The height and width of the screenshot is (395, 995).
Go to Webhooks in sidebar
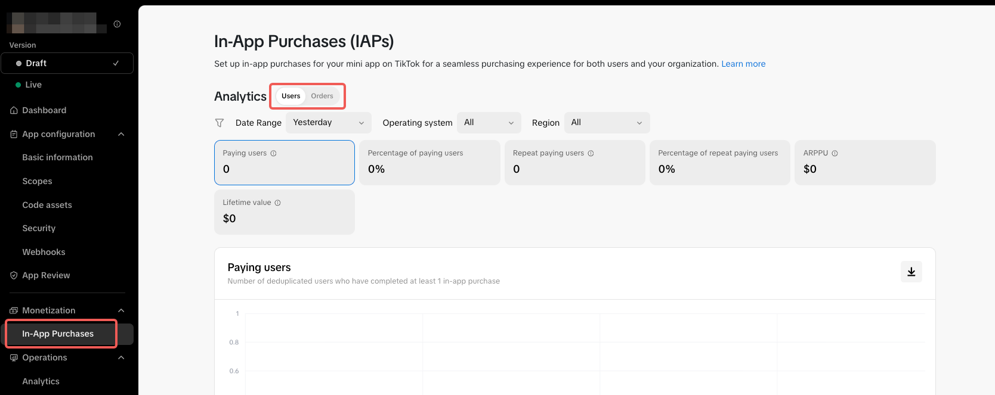tap(44, 252)
